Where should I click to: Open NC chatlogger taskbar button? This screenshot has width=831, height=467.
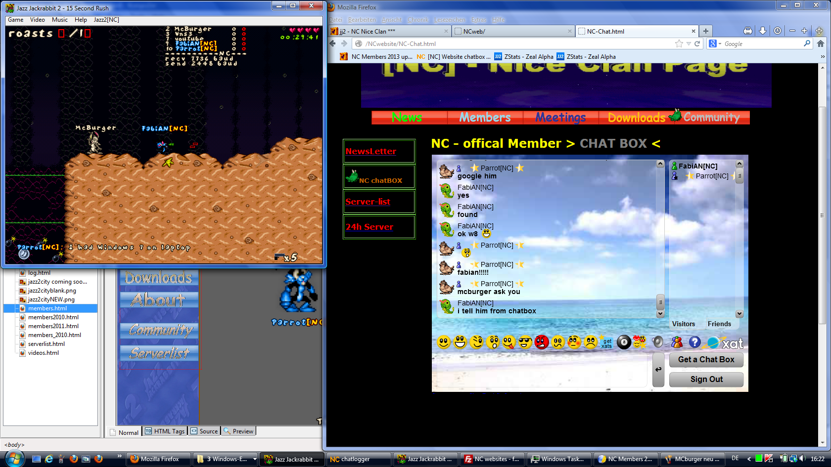(x=359, y=459)
